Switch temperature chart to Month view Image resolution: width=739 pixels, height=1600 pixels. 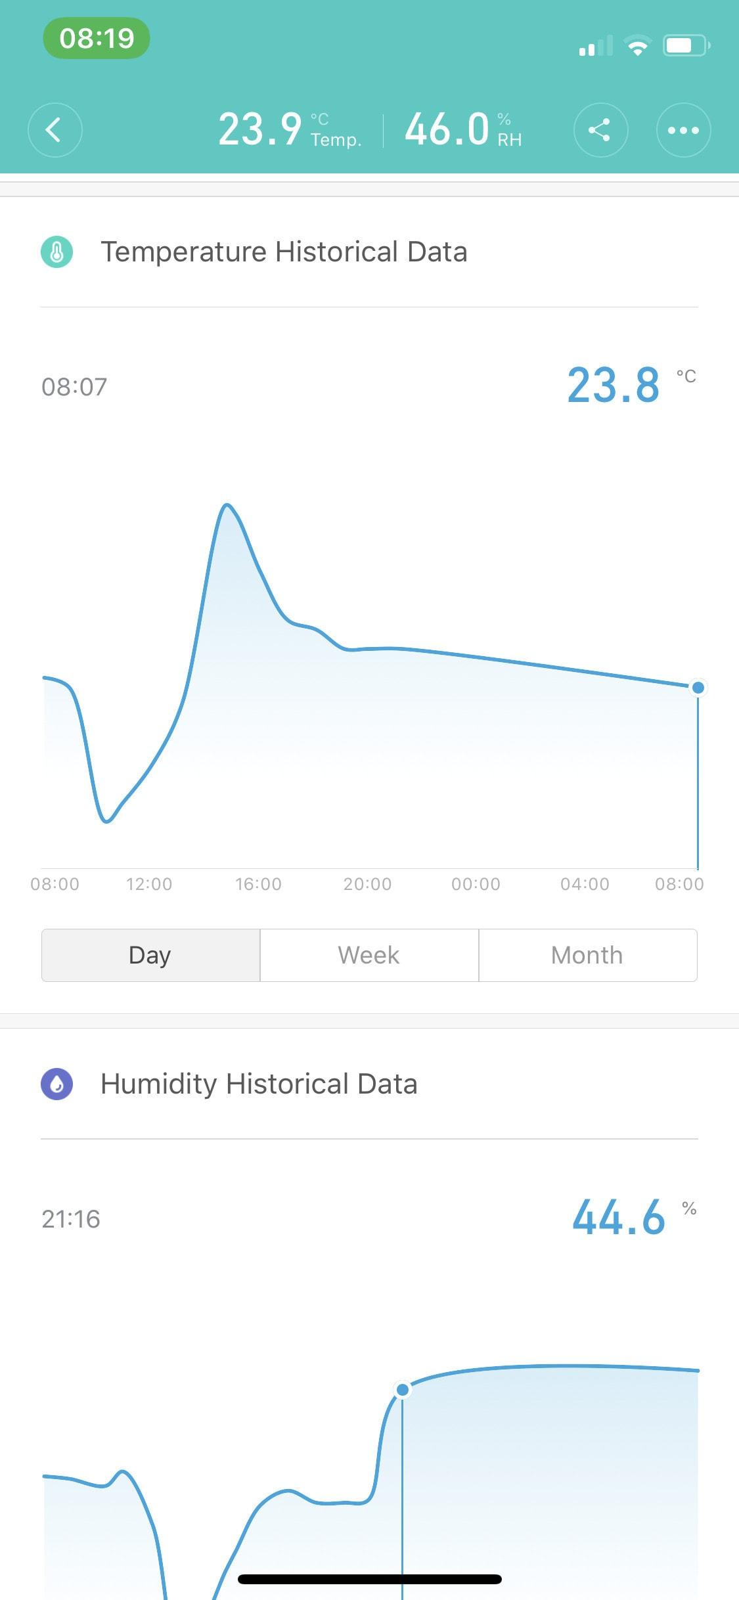587,955
